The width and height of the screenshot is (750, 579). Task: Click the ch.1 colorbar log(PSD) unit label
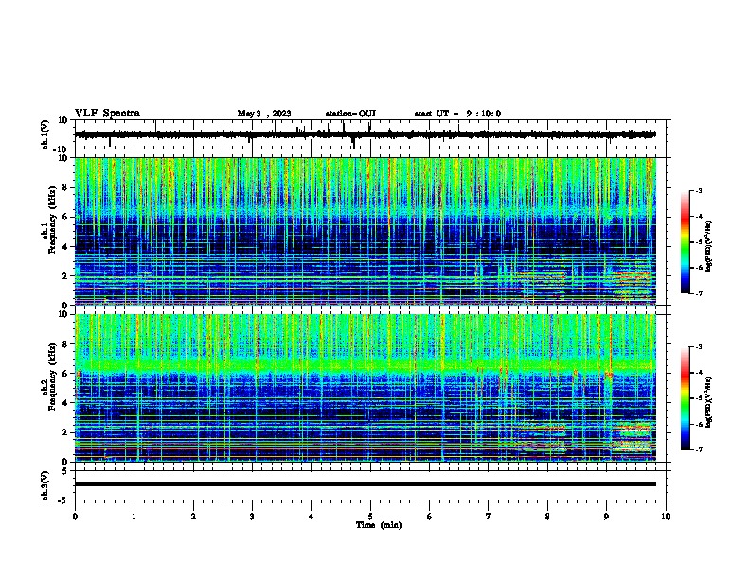tap(709, 247)
